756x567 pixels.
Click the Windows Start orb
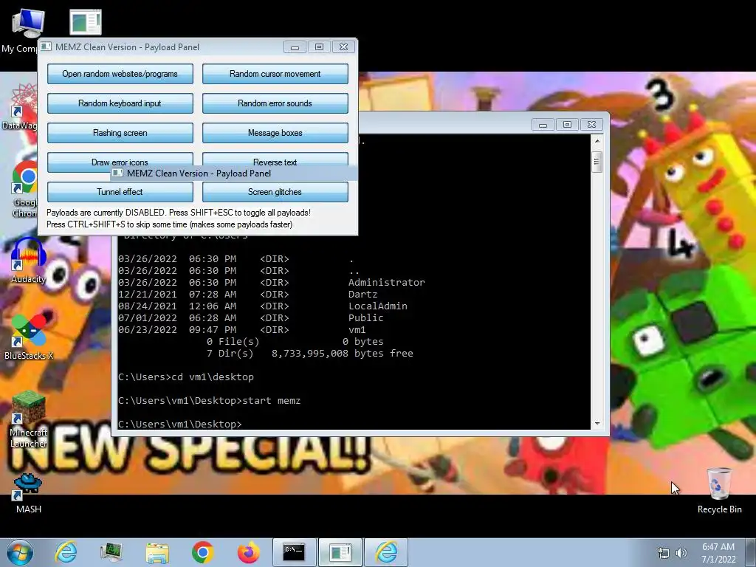[20, 552]
